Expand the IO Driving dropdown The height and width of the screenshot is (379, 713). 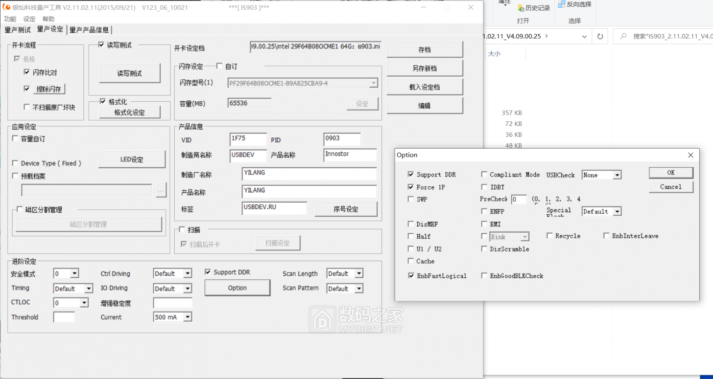pos(188,289)
